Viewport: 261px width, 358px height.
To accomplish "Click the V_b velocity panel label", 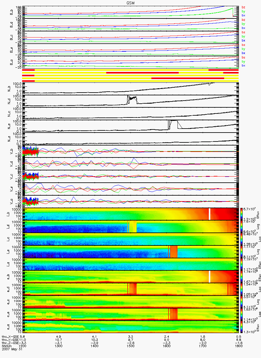I will [11, 151].
